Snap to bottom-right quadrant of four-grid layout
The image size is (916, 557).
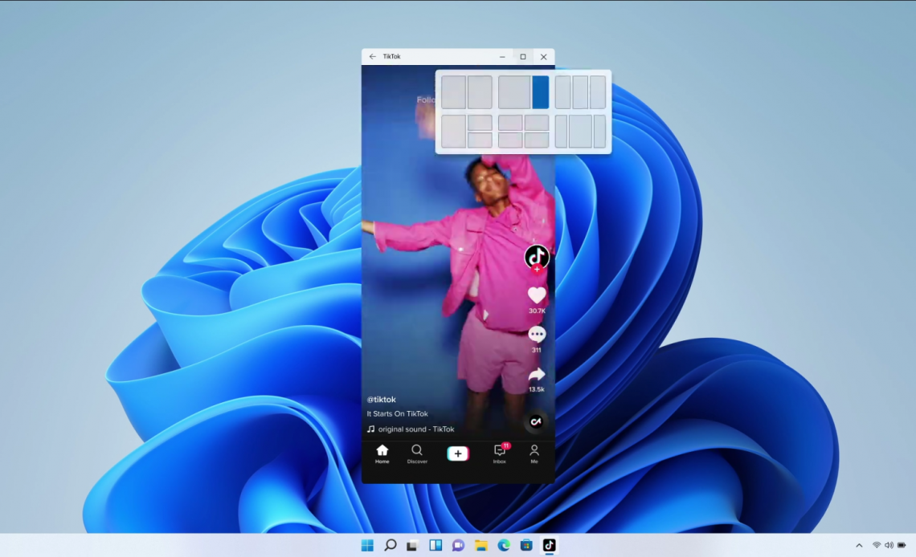coord(536,140)
